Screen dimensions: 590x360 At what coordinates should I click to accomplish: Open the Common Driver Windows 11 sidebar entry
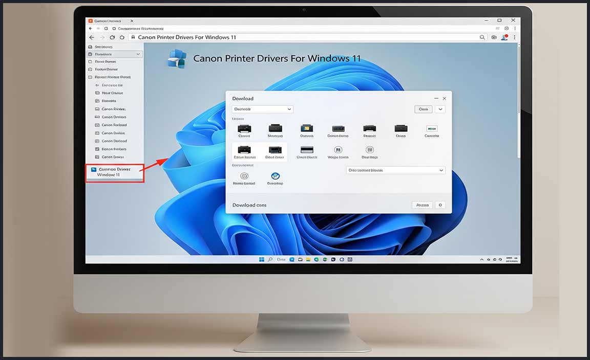pyautogui.click(x=114, y=172)
